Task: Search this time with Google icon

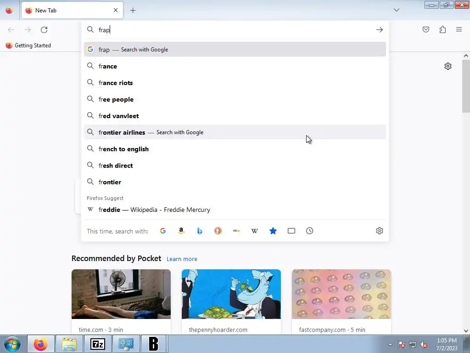Action: (x=163, y=231)
